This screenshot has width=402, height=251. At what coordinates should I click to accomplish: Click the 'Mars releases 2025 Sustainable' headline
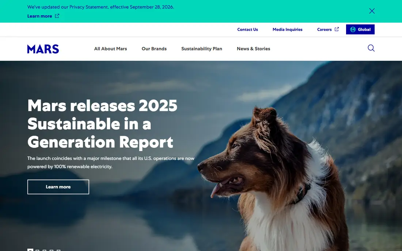(x=102, y=124)
